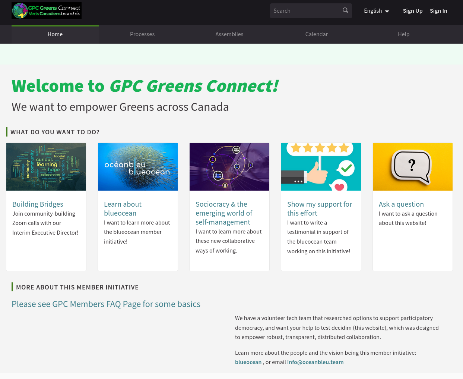Click 'We want to empower Greens across Canada'

(x=120, y=107)
